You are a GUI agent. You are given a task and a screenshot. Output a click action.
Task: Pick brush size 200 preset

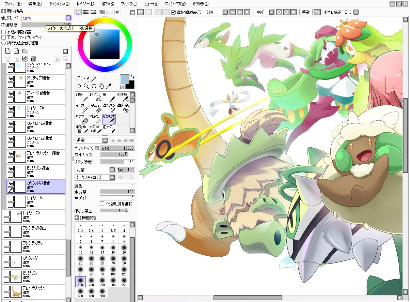point(91,282)
